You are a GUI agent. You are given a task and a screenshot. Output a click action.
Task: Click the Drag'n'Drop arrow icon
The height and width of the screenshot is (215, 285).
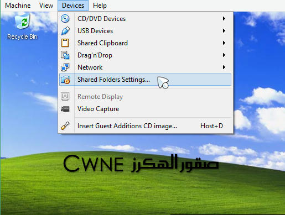65,55
